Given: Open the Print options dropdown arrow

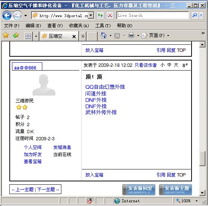Looking at the screenshot, I should pos(138,35).
